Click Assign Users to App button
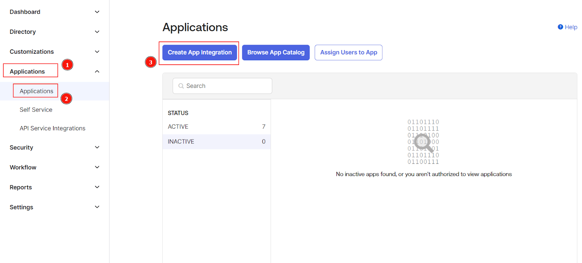582x263 pixels. [348, 53]
